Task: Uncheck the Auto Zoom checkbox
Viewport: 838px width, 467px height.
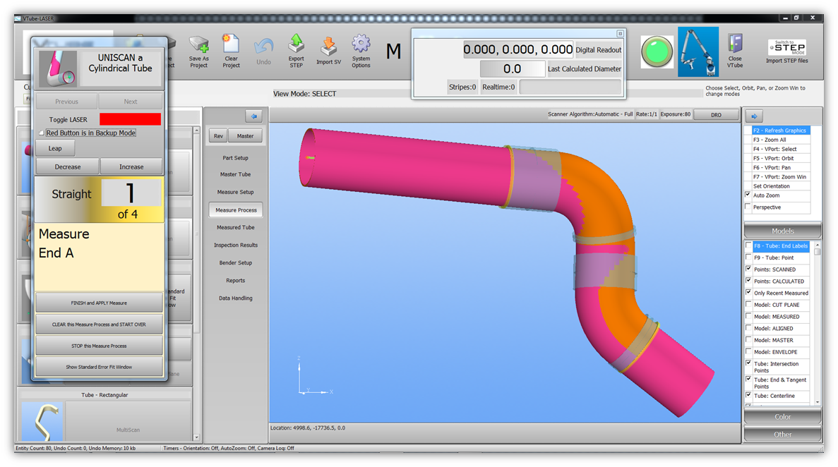Action: pyautogui.click(x=748, y=195)
